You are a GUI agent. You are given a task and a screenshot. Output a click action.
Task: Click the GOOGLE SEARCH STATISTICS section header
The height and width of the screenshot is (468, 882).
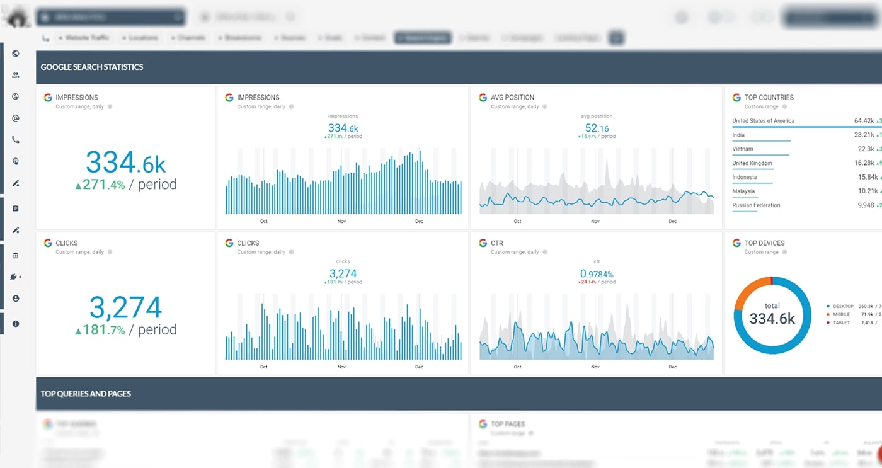92,67
